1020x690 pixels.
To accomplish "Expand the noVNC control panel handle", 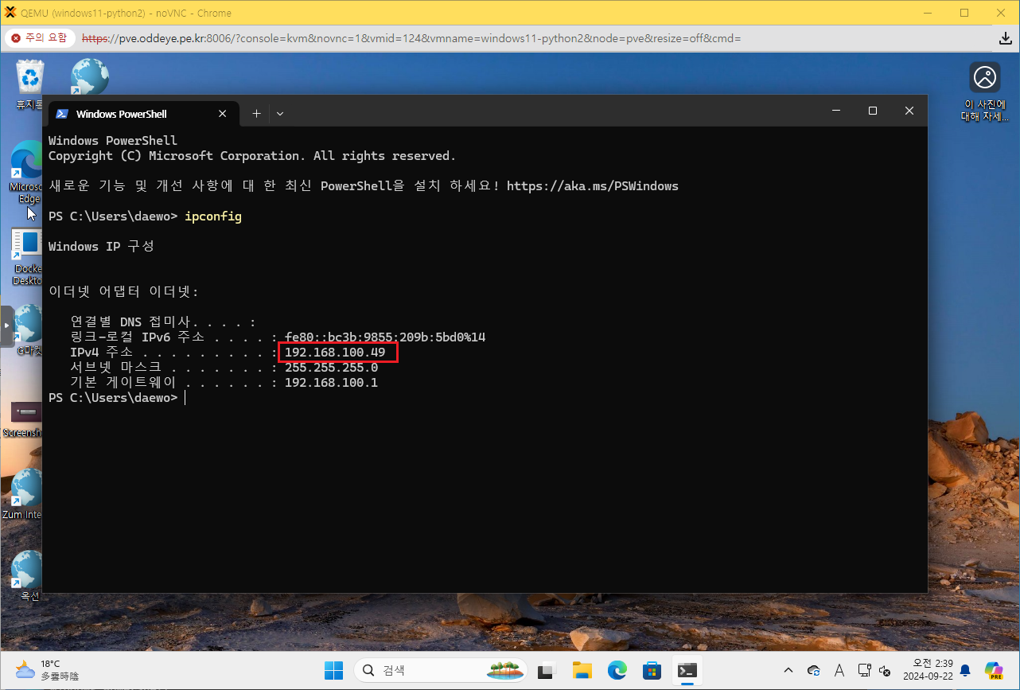I will pyautogui.click(x=6, y=326).
